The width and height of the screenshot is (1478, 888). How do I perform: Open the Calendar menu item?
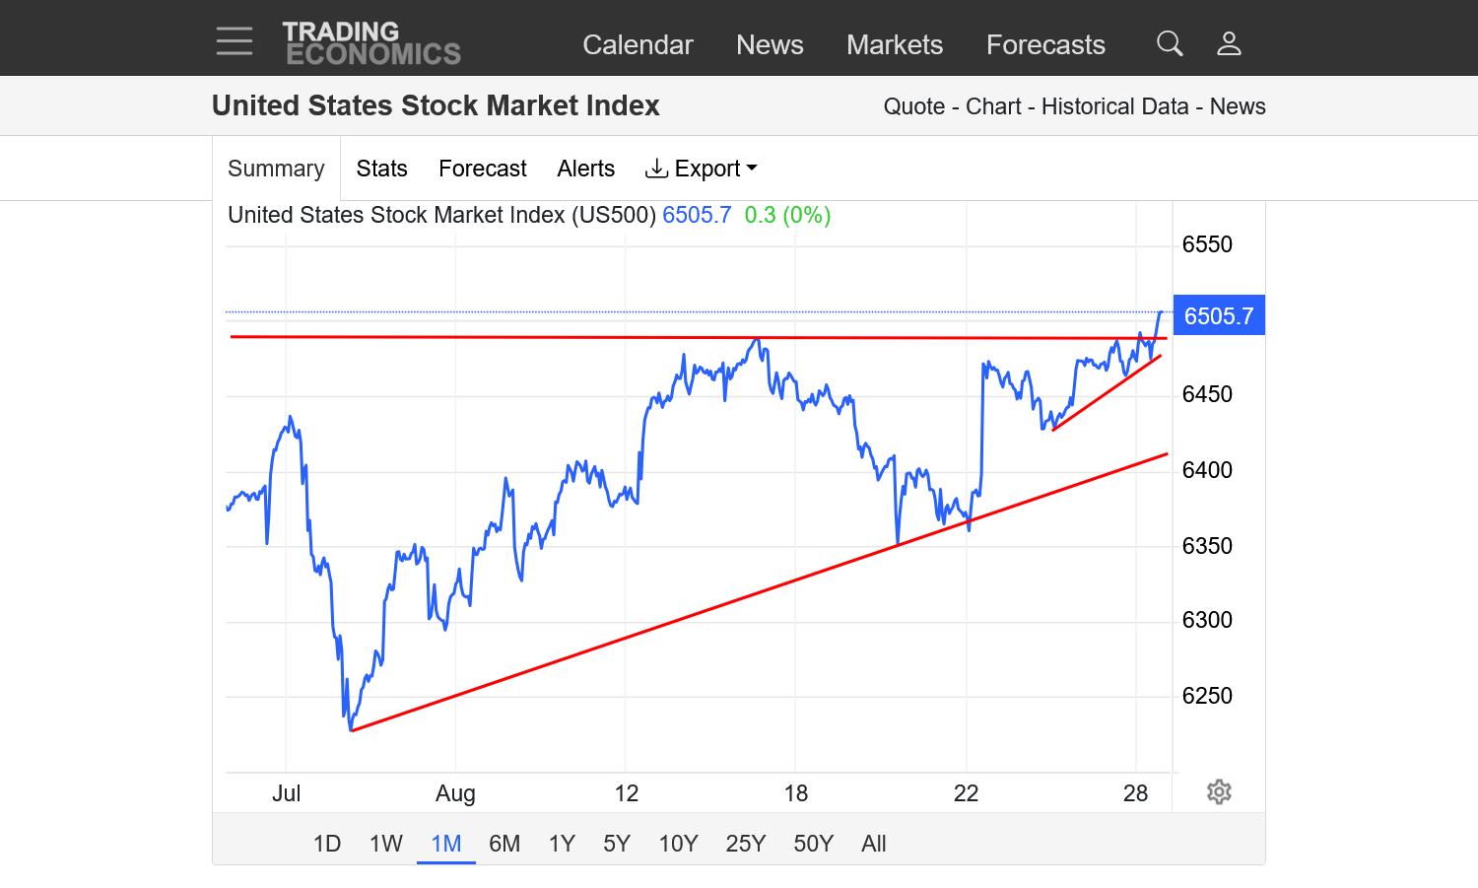(638, 44)
